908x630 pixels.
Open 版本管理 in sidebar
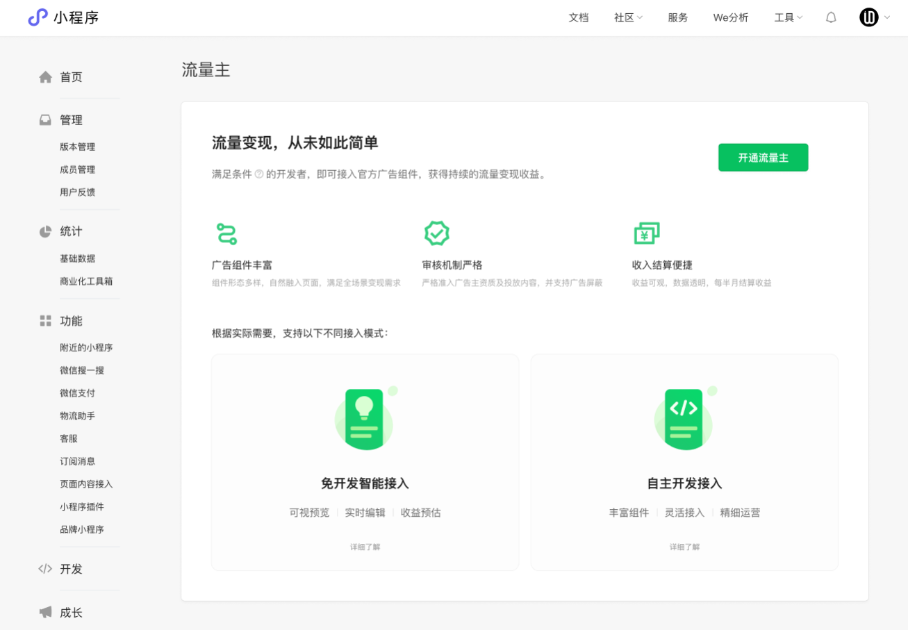(x=77, y=147)
